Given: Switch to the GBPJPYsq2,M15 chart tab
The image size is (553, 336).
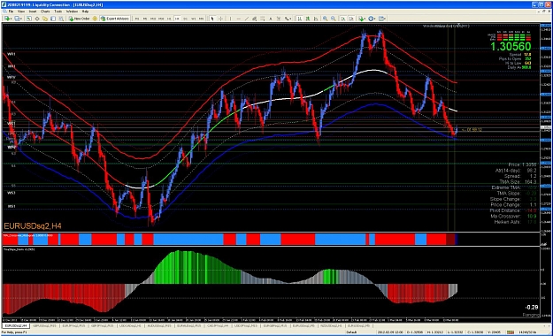Looking at the screenshot, I should (x=103, y=326).
